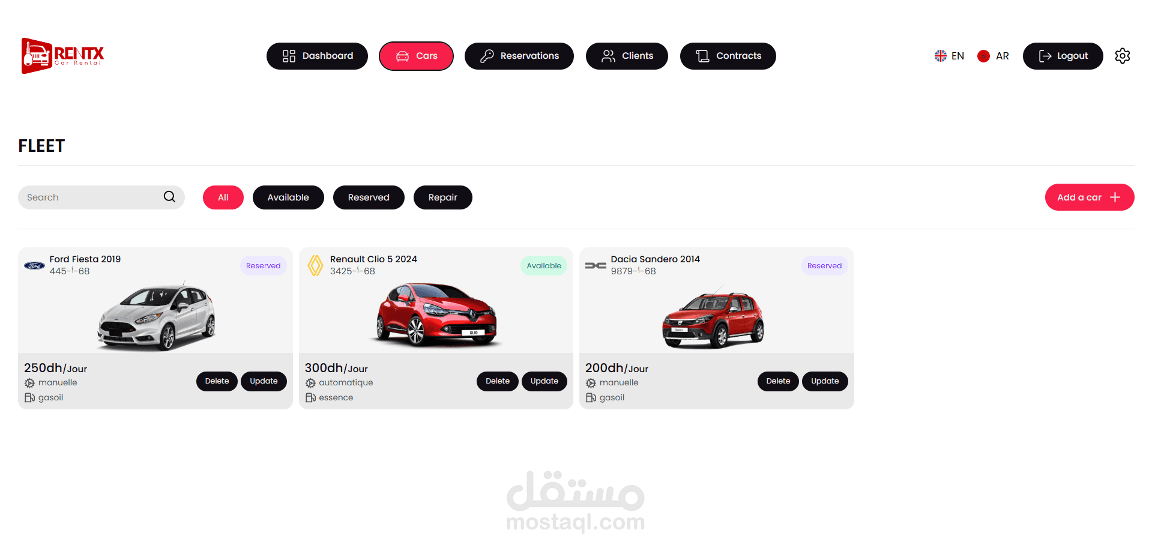
Task: Focus the fleet Search field
Action: [101, 197]
